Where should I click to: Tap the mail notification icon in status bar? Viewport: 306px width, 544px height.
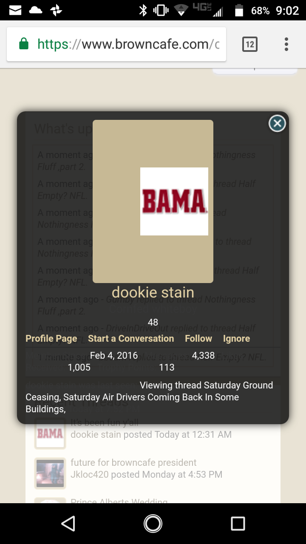15,10
